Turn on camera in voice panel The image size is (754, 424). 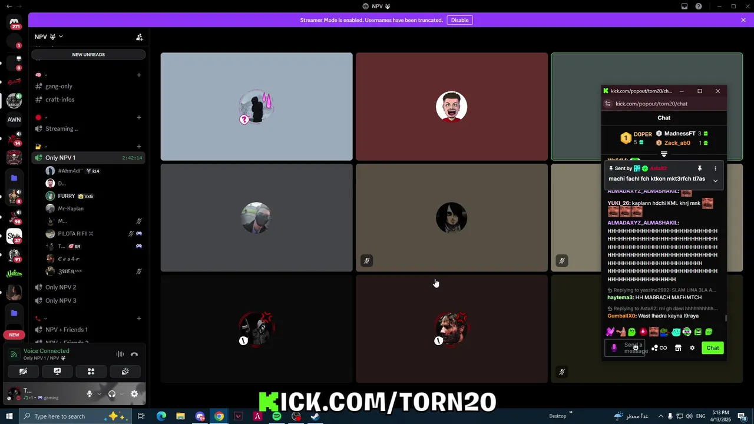click(23, 372)
